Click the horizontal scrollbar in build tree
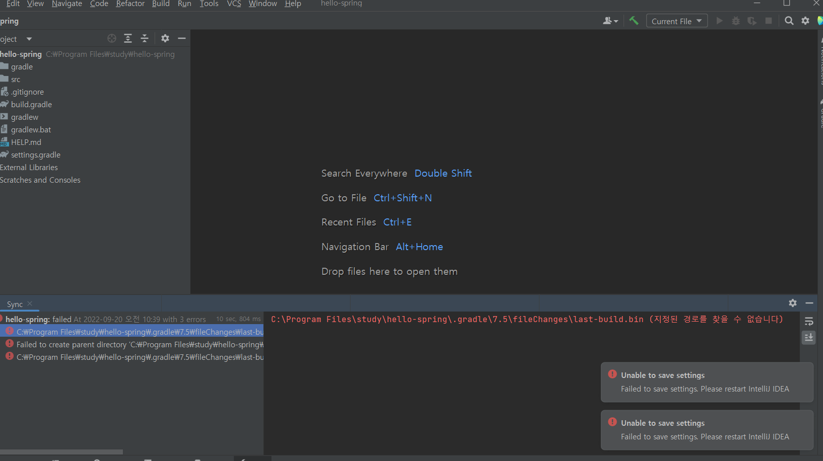 tap(61, 451)
